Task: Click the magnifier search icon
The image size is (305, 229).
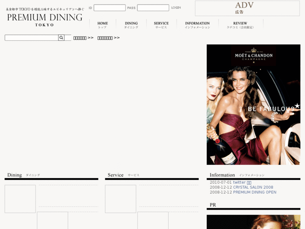Action: 61,38
